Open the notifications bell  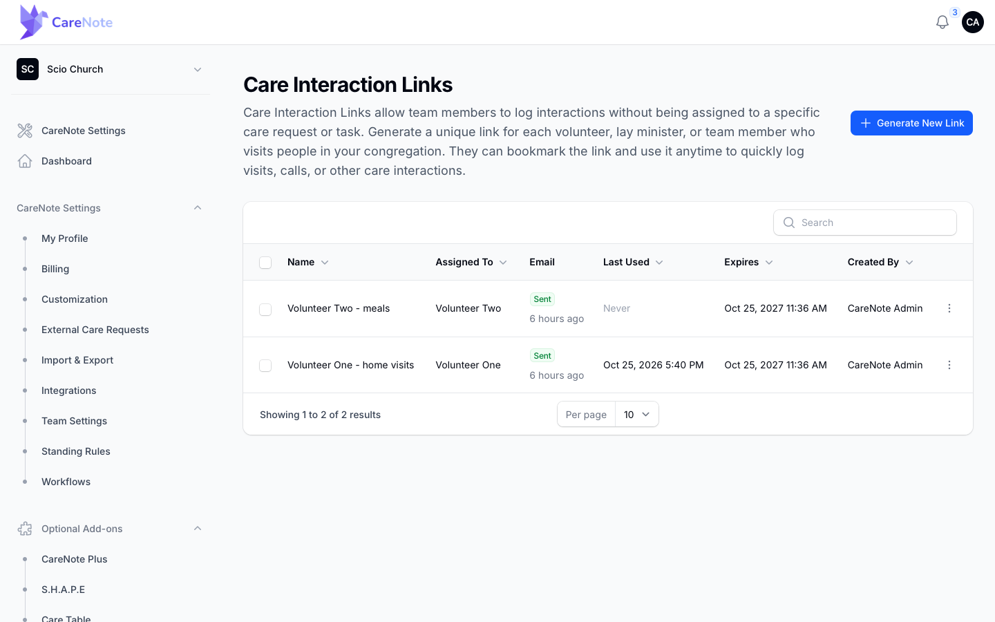(x=942, y=22)
